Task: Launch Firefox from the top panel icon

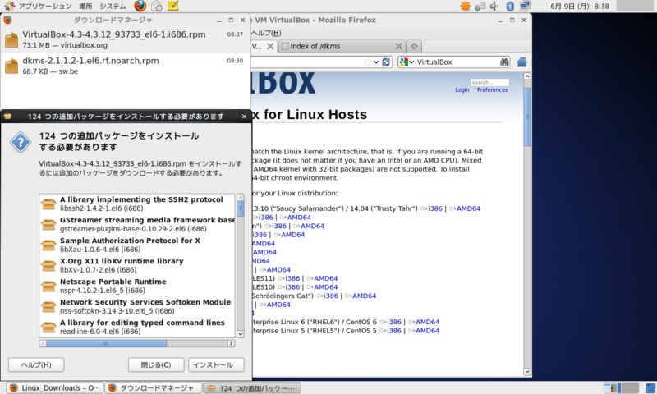Action: (x=140, y=6)
